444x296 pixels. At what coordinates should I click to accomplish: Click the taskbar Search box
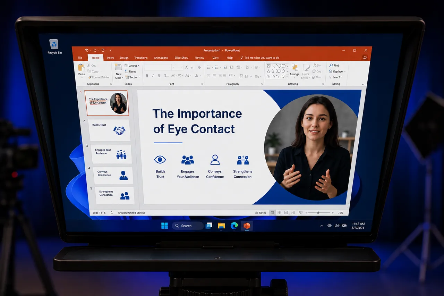point(188,226)
